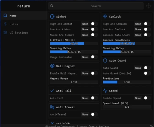The width and height of the screenshot is (154, 127).
Task: Turn on the Auto Guard toggle
Action: pyautogui.click(x=147, y=68)
